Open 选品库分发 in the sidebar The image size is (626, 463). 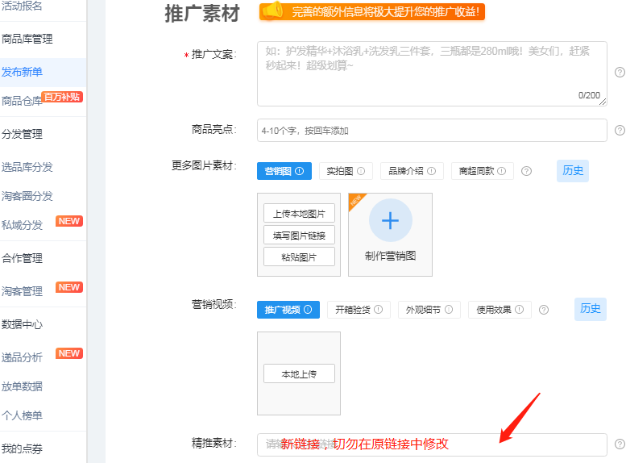pos(27,167)
